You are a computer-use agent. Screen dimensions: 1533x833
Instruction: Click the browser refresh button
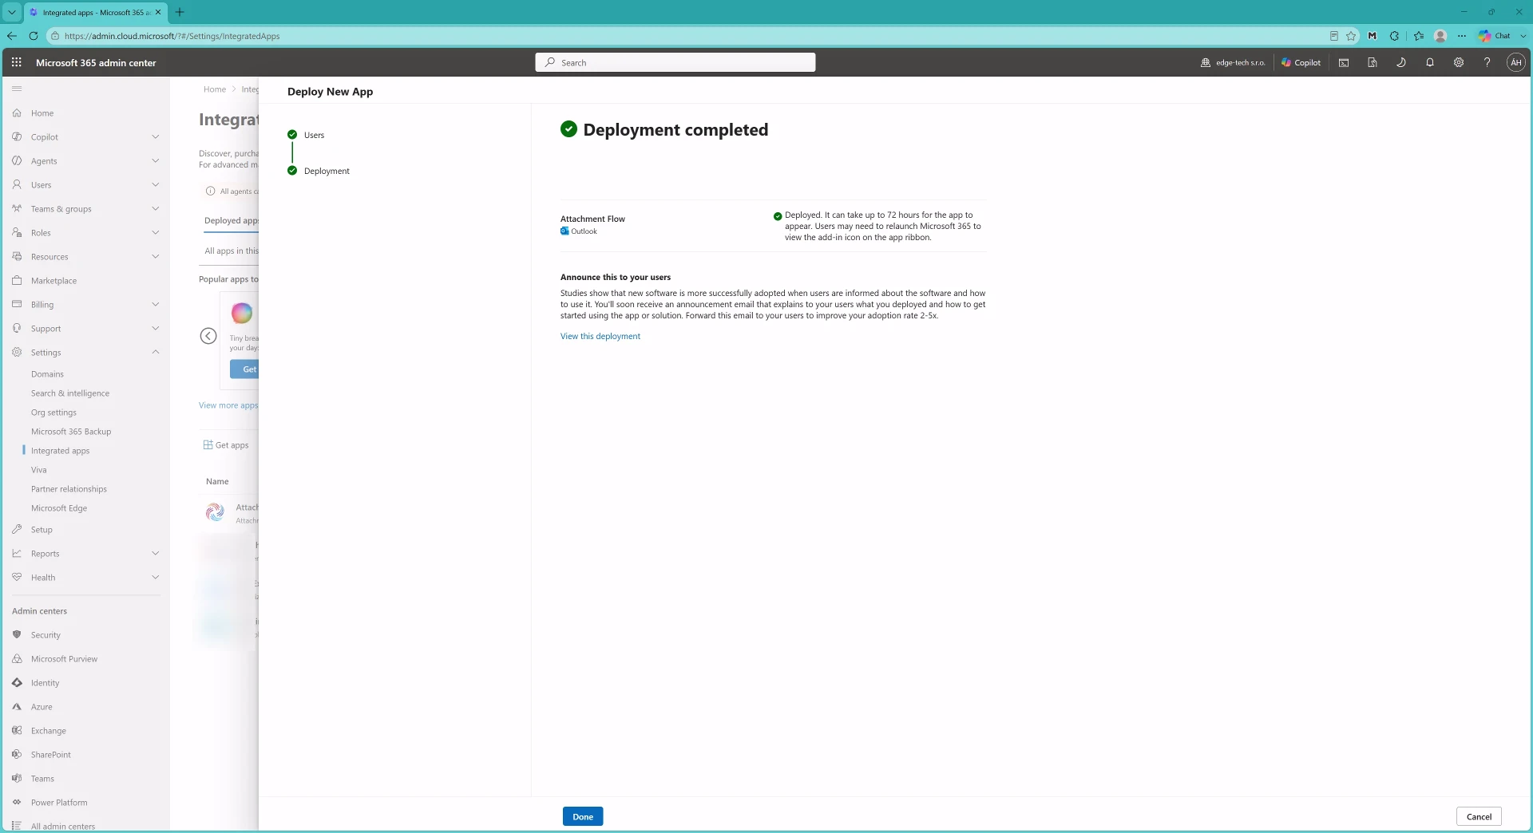click(x=34, y=36)
